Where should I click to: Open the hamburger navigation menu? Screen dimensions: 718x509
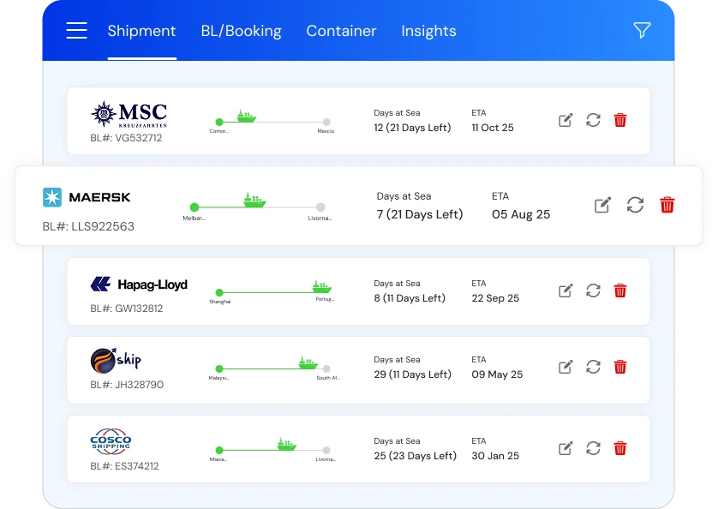[x=77, y=31]
